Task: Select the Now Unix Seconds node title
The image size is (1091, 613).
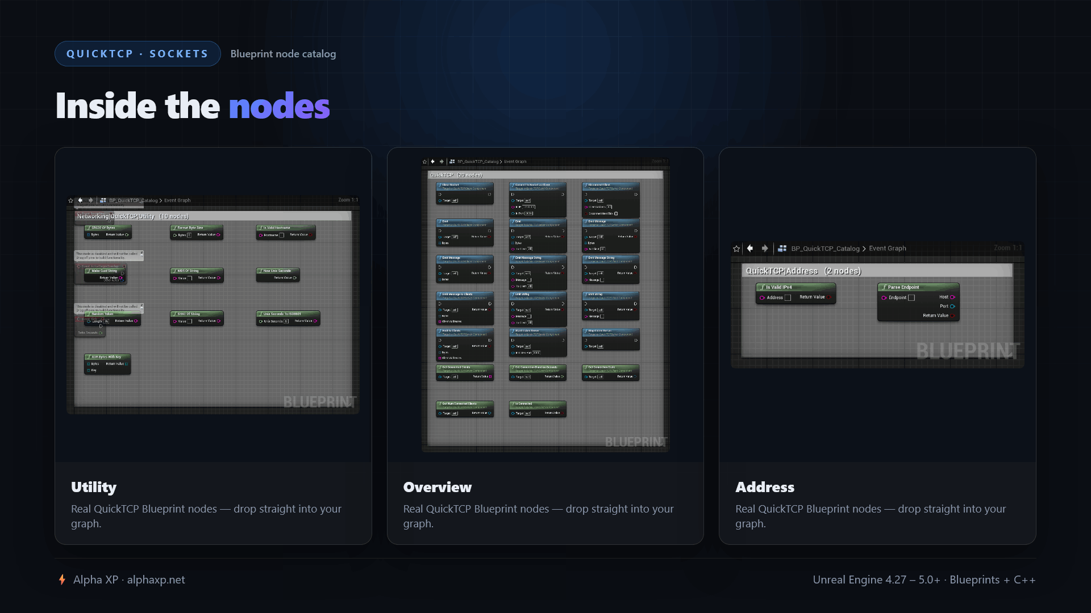Action: click(x=277, y=271)
